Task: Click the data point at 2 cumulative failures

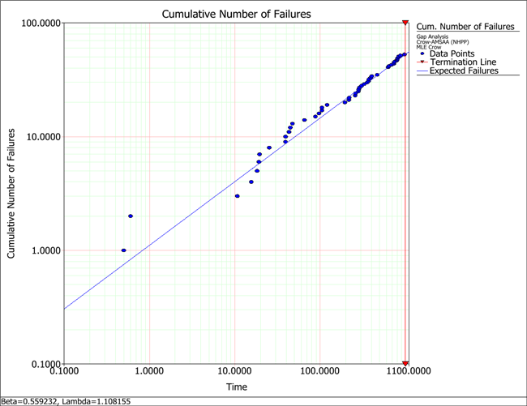Action: coord(131,216)
